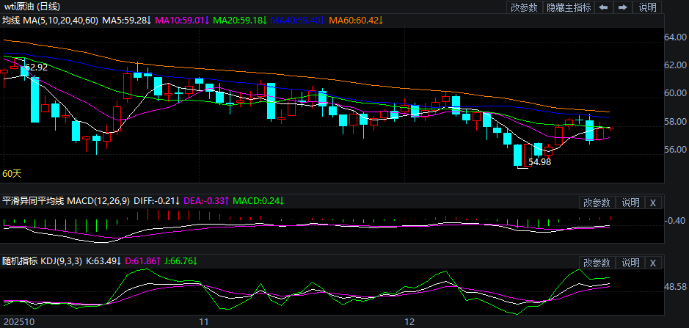This screenshot has width=689, height=328.
Task: Click the left arrow scroll icon
Action: click(603, 7)
